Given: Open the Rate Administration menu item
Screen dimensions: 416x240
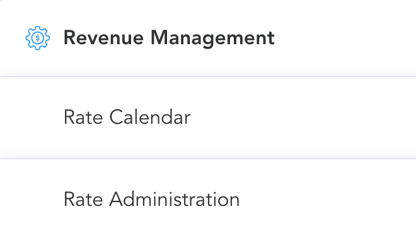Looking at the screenshot, I should pyautogui.click(x=208, y=200).
